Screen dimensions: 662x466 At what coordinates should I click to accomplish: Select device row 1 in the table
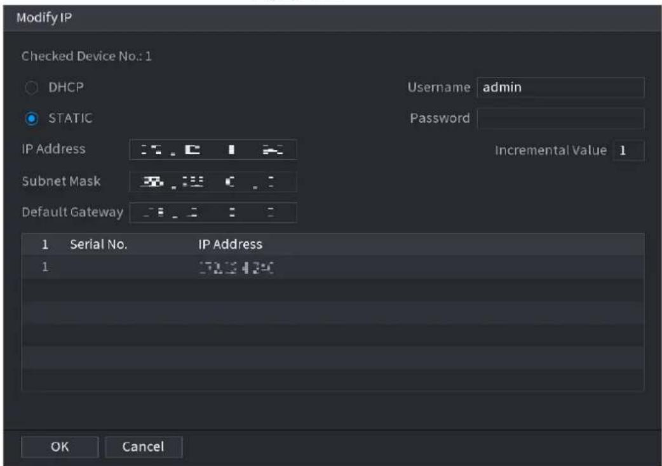click(333, 267)
